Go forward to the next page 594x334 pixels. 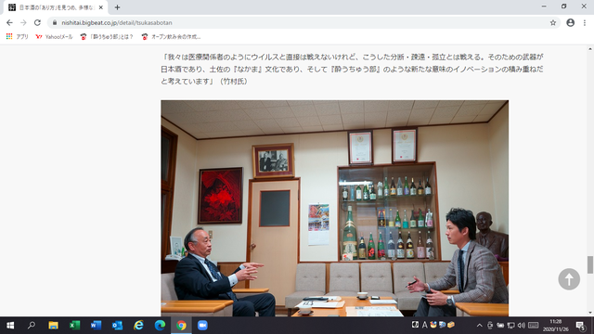click(x=23, y=22)
